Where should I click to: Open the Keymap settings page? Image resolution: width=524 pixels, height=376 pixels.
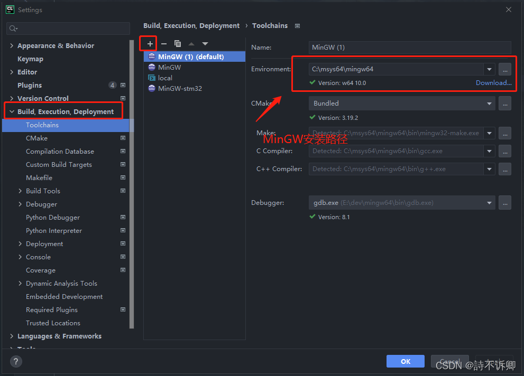(31, 59)
